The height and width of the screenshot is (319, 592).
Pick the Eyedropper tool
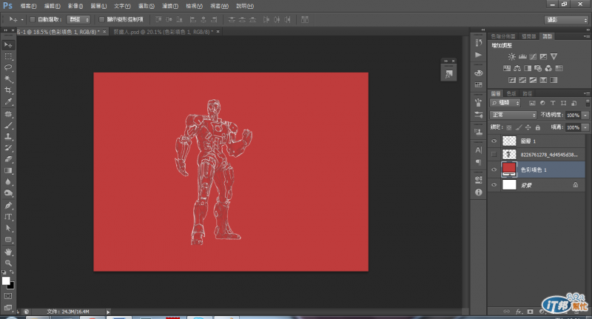pyautogui.click(x=9, y=101)
